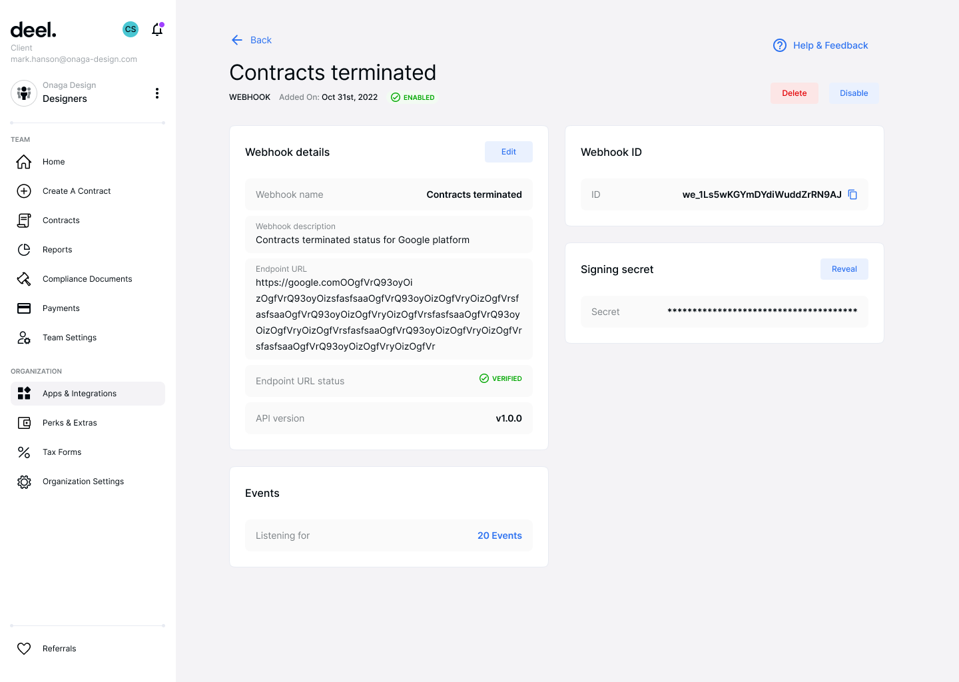Click the CS profile avatar
This screenshot has height=682, width=959.
(x=131, y=29)
